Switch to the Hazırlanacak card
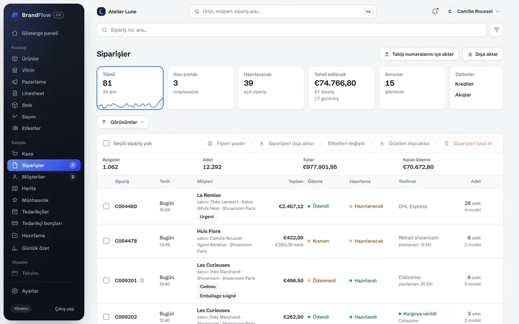Screen dimensions: 519x324 (x=271, y=88)
